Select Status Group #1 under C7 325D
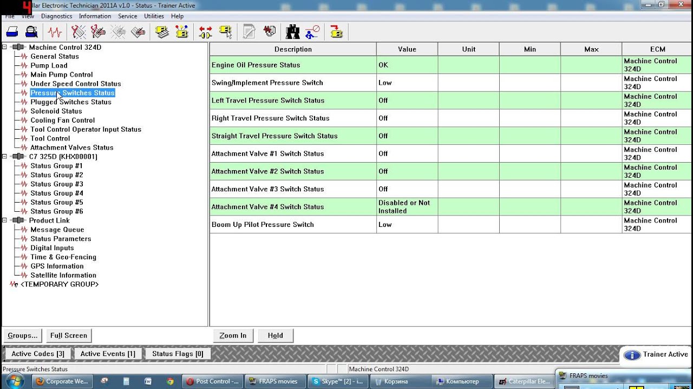693x389 pixels. coord(57,166)
